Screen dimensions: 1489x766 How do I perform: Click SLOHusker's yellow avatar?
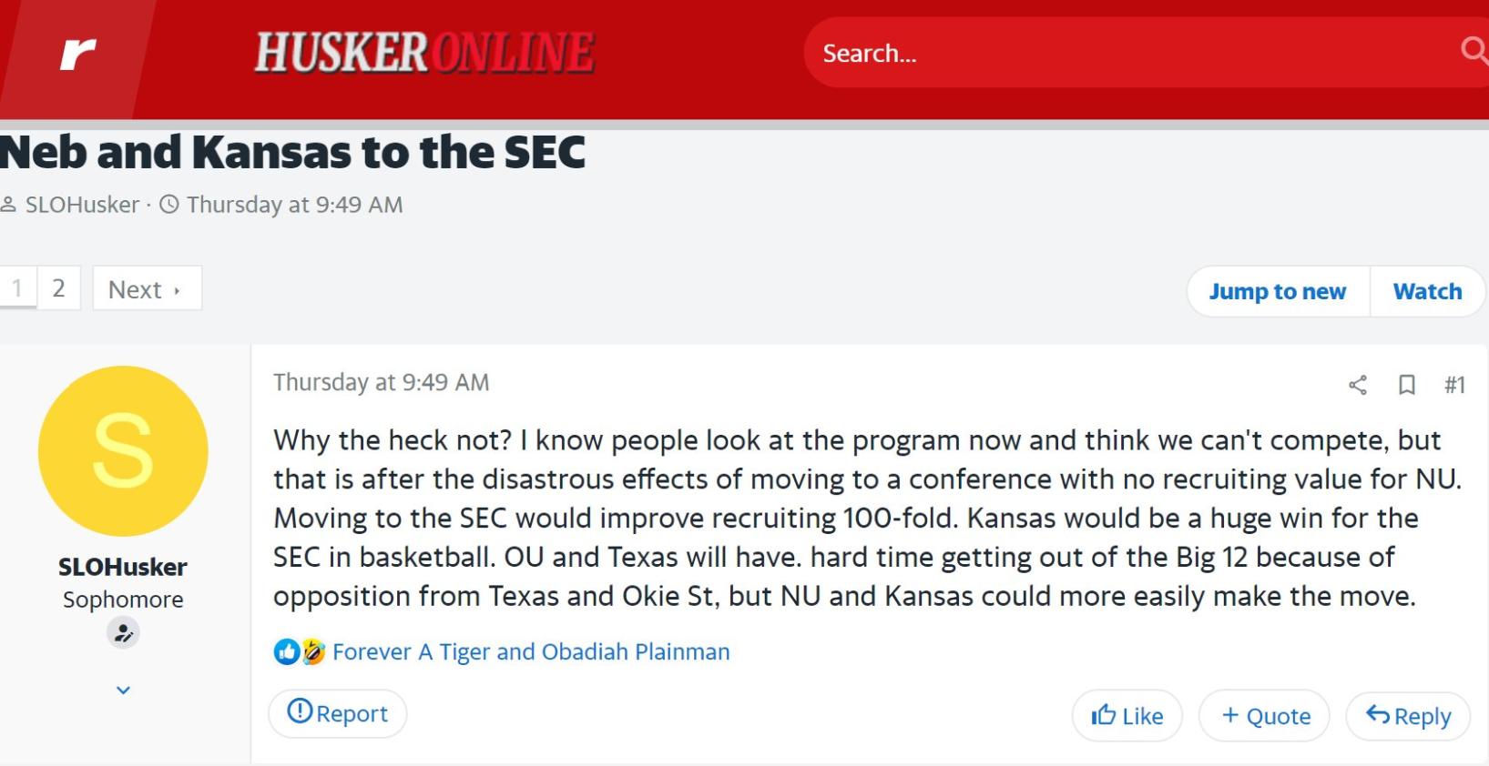tap(123, 451)
